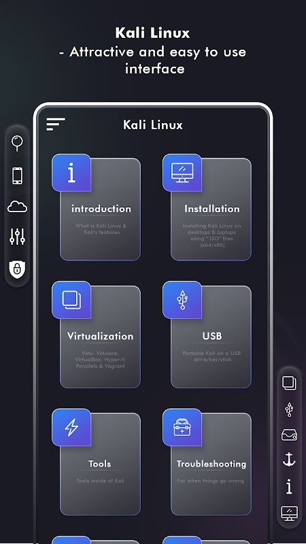Click the monitor icon in right strip

289,513
